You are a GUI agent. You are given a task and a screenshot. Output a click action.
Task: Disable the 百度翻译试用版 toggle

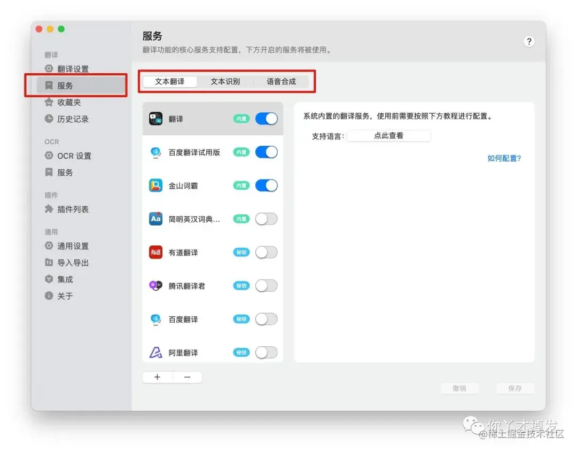266,152
